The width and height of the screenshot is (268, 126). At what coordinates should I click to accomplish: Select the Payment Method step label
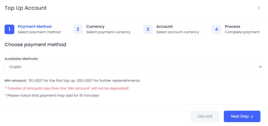click(35, 27)
